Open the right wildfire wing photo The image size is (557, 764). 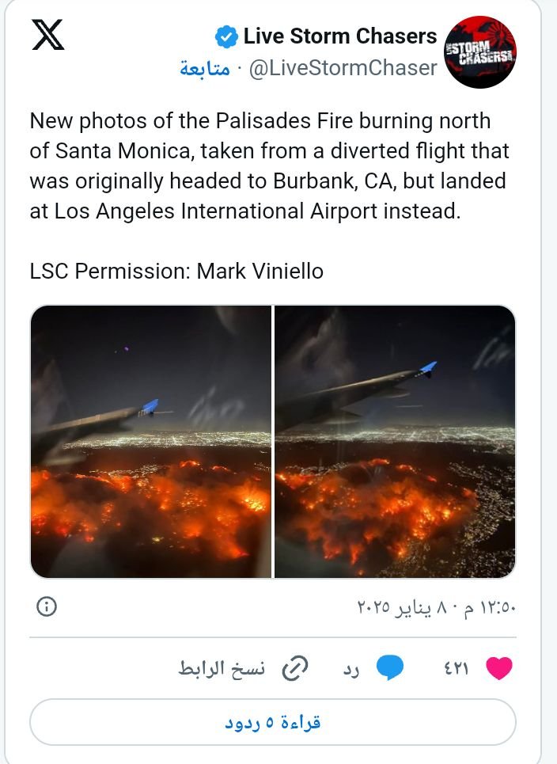tap(395, 441)
